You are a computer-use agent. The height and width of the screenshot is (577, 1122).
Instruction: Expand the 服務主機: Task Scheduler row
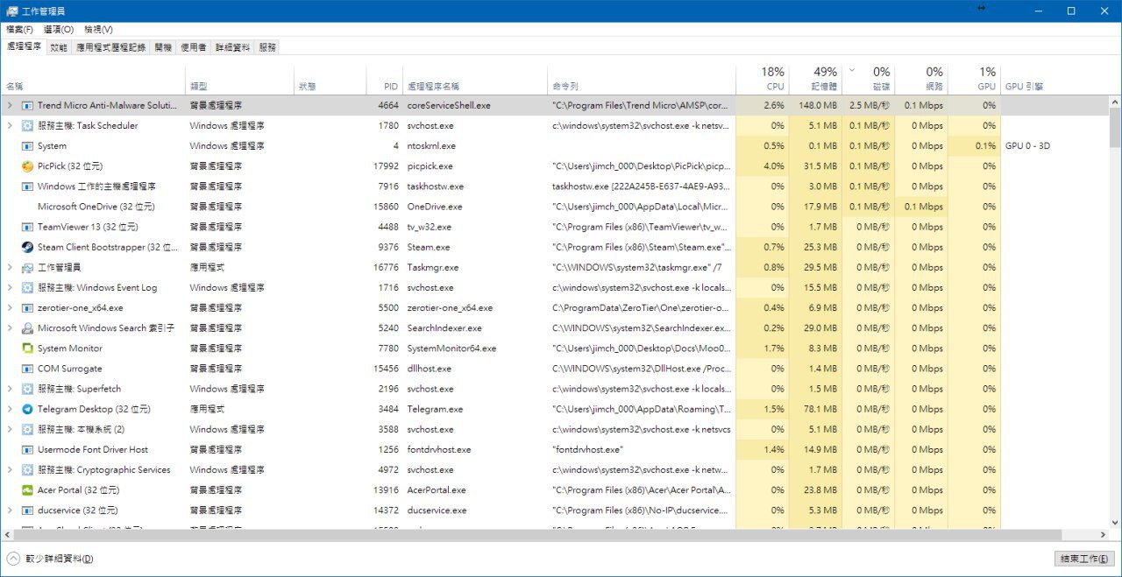point(10,125)
